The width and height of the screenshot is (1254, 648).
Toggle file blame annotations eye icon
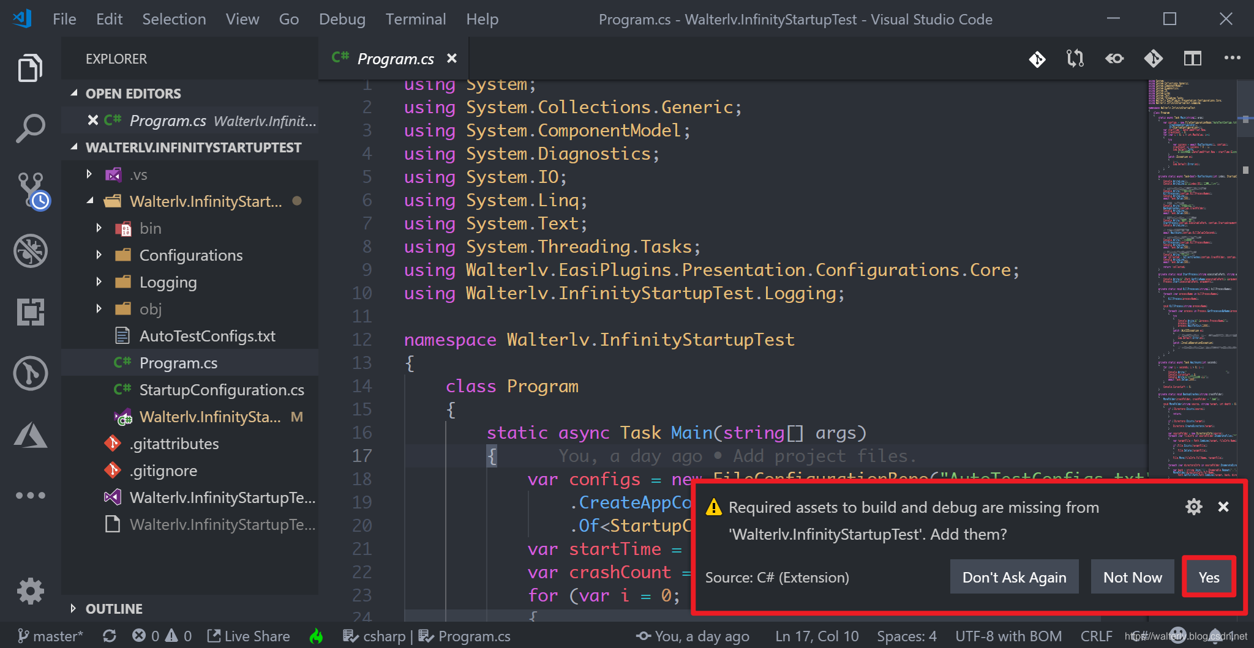pyautogui.click(x=1114, y=59)
